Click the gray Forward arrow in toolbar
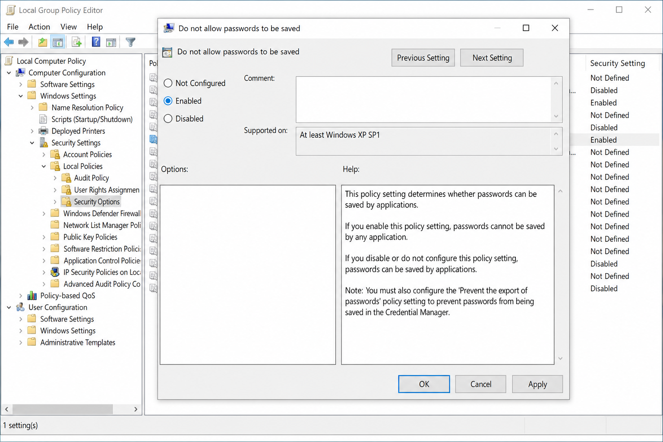This screenshot has width=663, height=442. pos(23,42)
